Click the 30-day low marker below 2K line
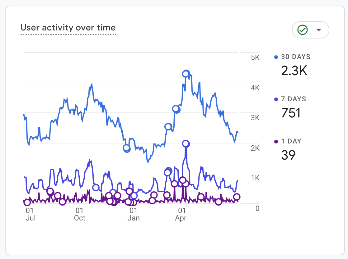The height and width of the screenshot is (259, 348). [x=126, y=148]
